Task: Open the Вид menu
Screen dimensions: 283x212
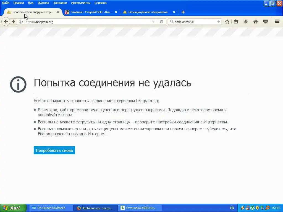Action: (31, 3)
